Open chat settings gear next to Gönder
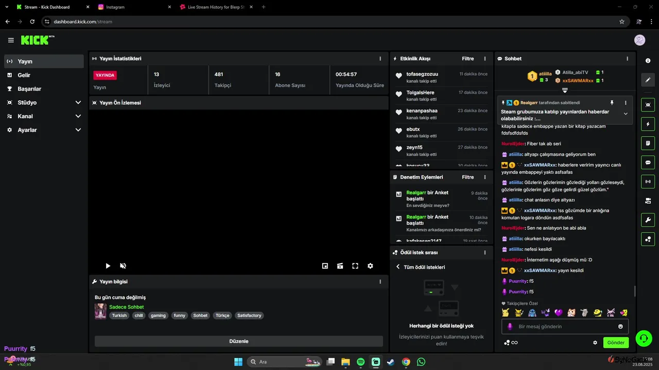Viewport: 659px width, 370px height. (595, 343)
